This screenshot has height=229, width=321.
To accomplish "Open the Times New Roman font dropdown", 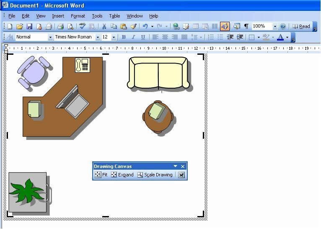I will [x=98, y=37].
